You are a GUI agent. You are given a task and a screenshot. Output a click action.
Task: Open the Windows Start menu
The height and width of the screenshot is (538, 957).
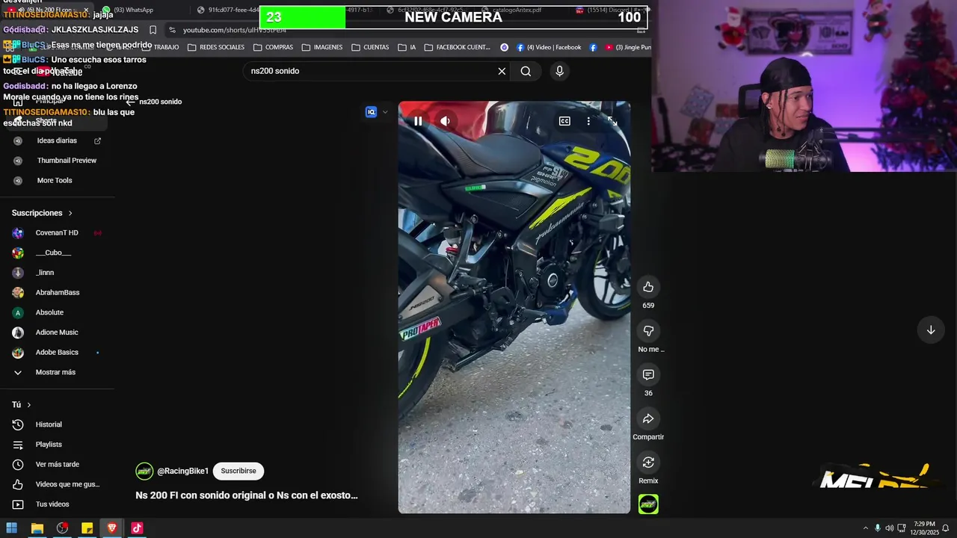coord(12,528)
